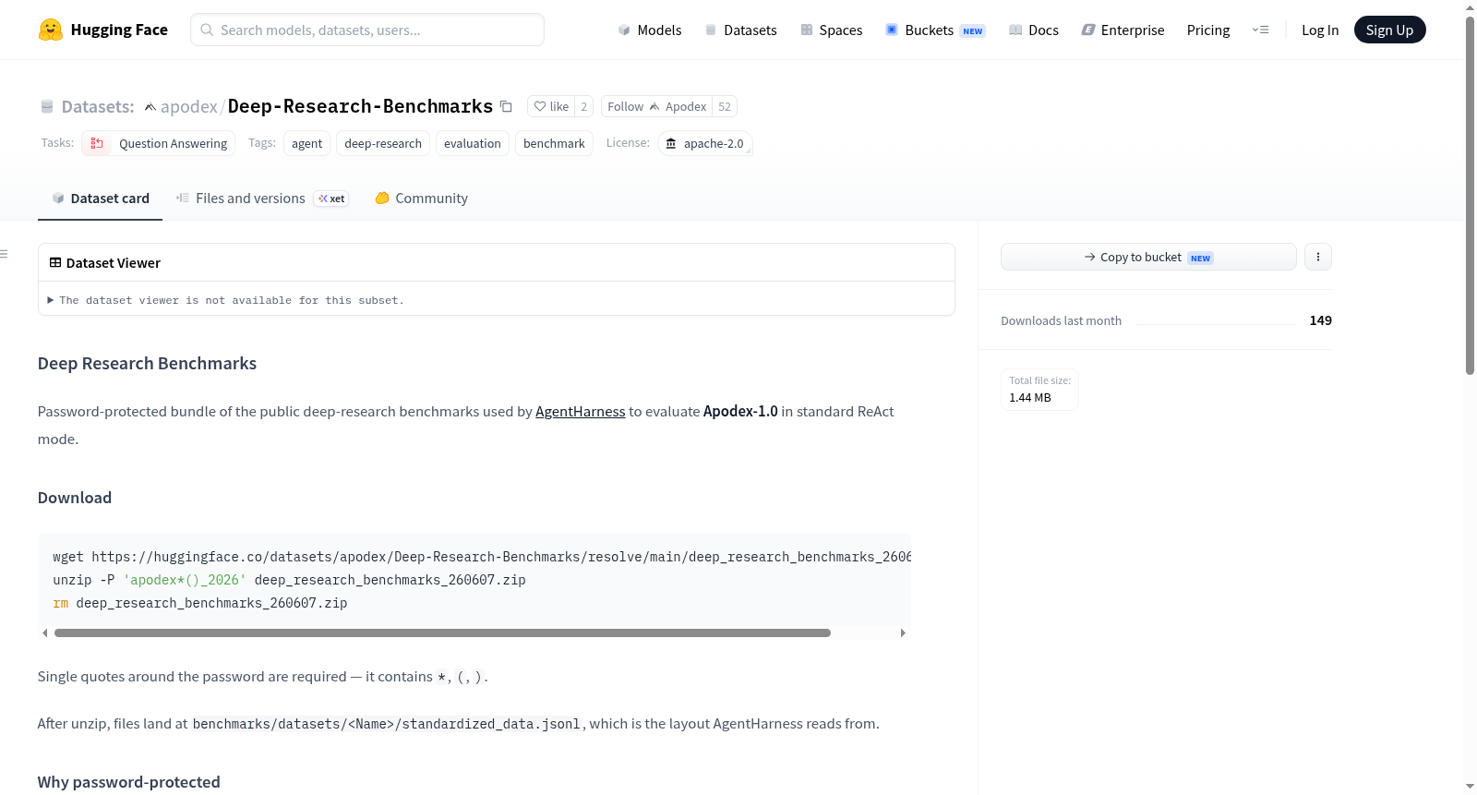This screenshot has height=795, width=1477.
Task: Focus the search models input field
Action: pyautogui.click(x=367, y=30)
